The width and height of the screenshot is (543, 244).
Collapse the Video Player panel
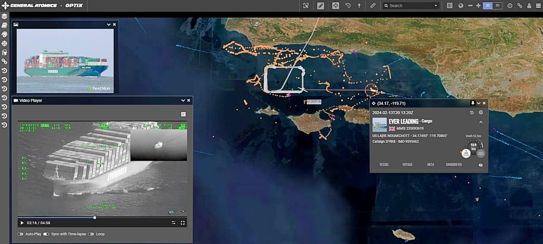tap(183, 100)
